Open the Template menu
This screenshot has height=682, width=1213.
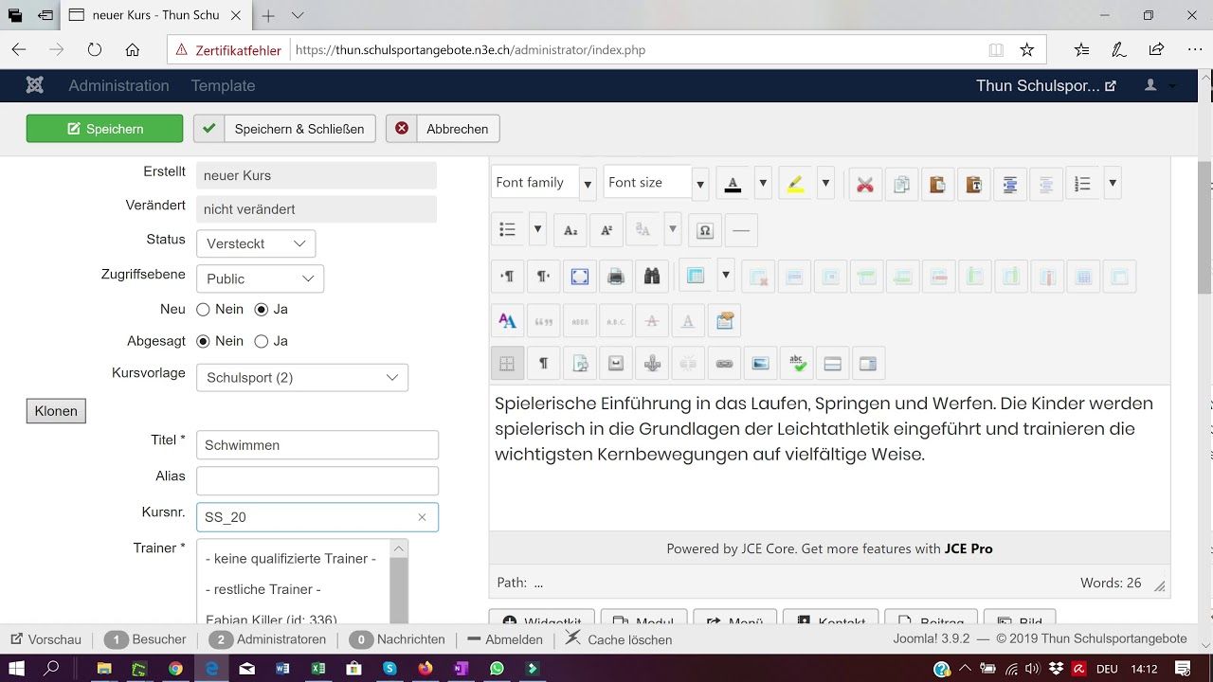click(223, 85)
